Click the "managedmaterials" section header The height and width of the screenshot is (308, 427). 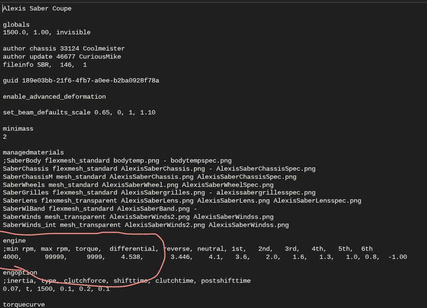tap(33, 153)
